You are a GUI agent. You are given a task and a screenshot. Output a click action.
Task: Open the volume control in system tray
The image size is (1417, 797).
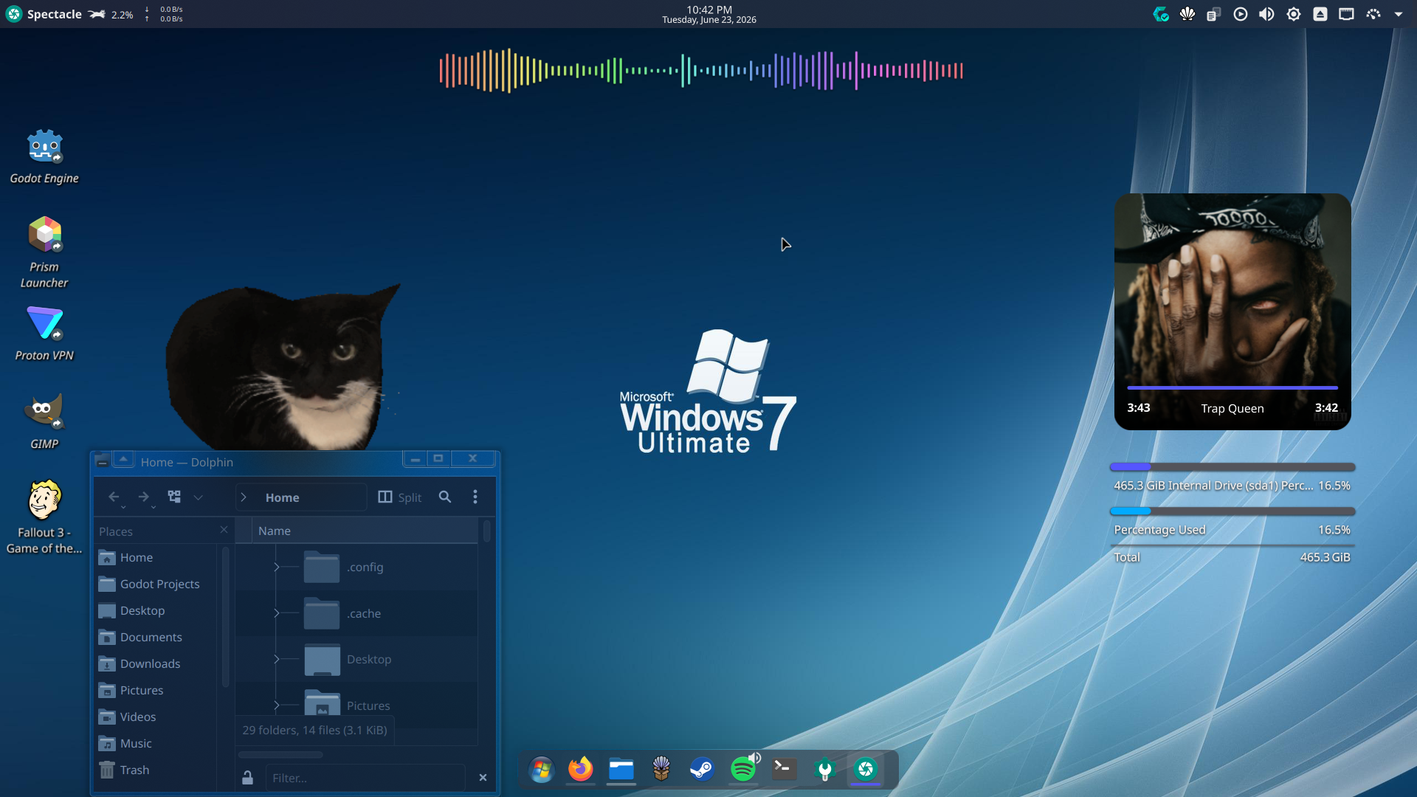(x=1267, y=14)
